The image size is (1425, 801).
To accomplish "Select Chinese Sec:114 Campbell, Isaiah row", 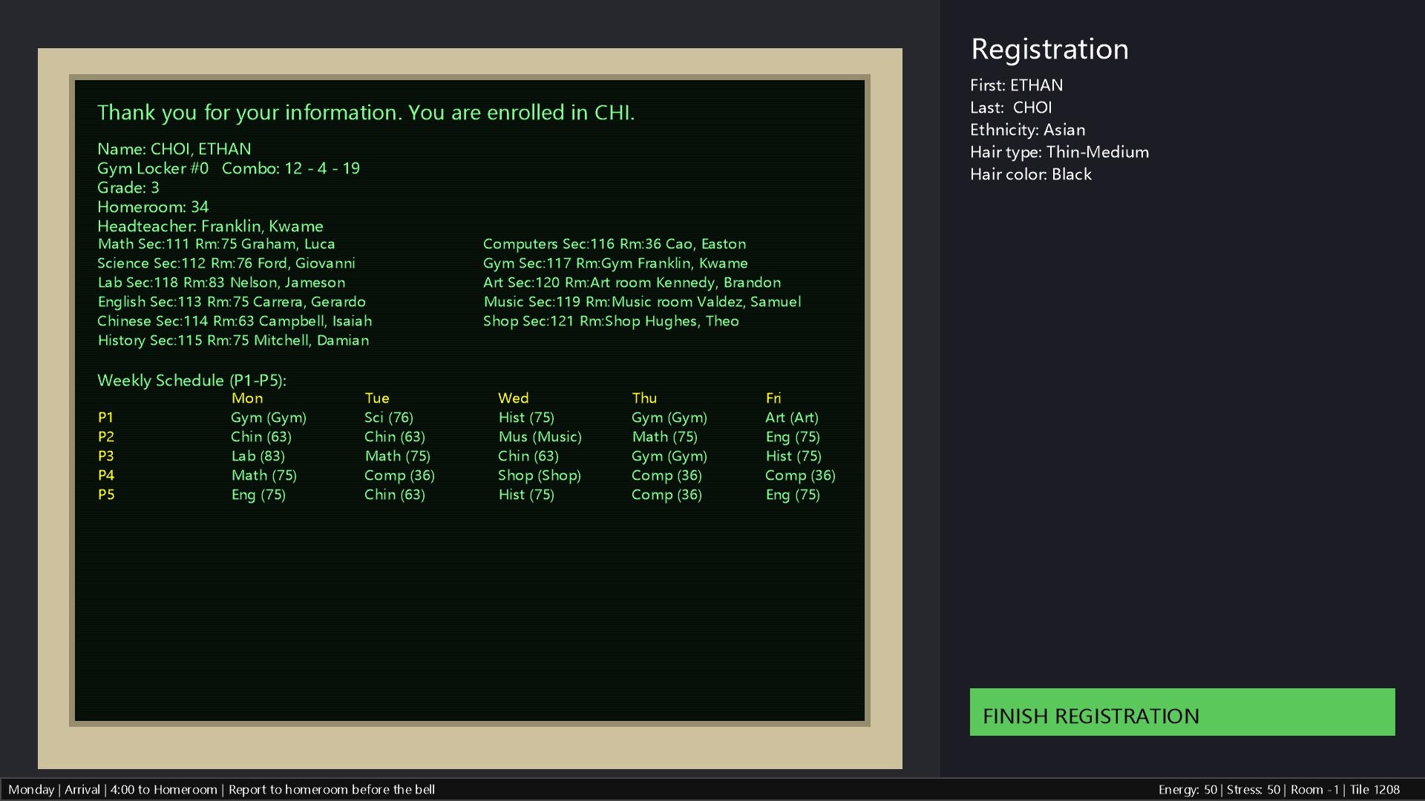I will tap(235, 321).
